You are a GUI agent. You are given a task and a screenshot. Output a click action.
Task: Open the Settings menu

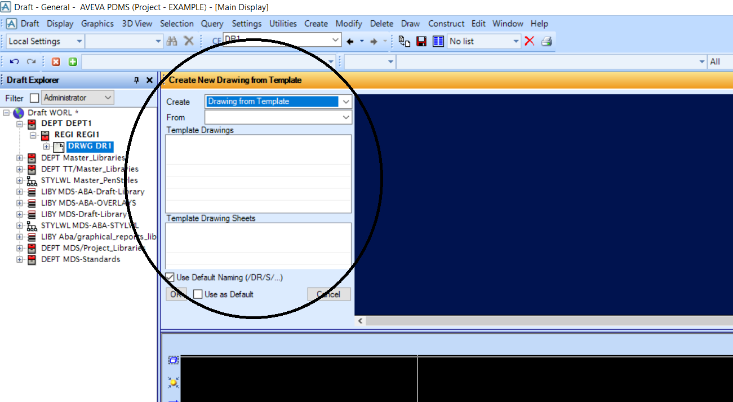click(247, 24)
